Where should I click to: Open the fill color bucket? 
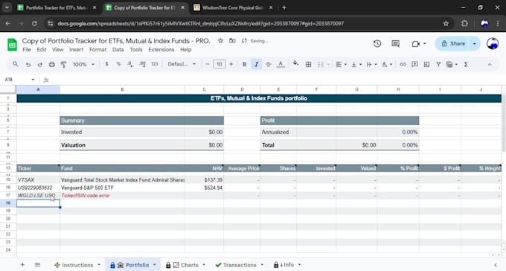pyautogui.click(x=295, y=63)
